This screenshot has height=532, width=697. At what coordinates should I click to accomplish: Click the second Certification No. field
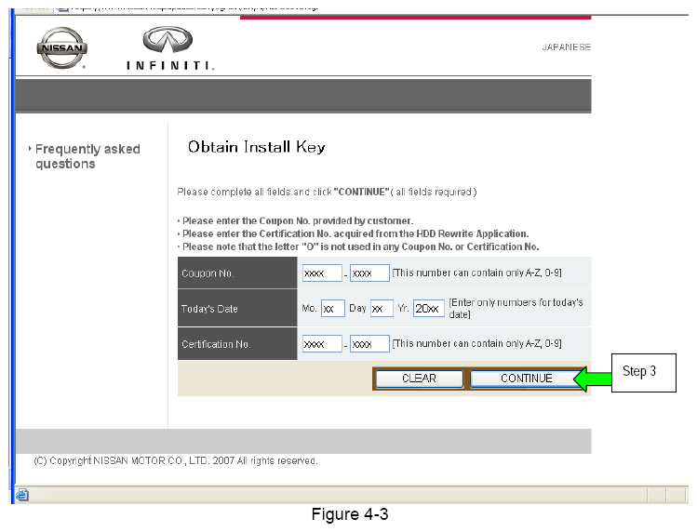(369, 344)
